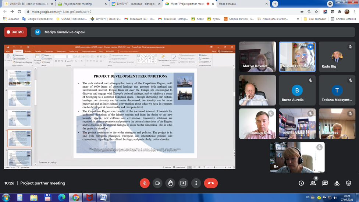This screenshot has height=202, width=359.
Task: Click the address bar with meet.google.com URL
Action: click(x=147, y=11)
